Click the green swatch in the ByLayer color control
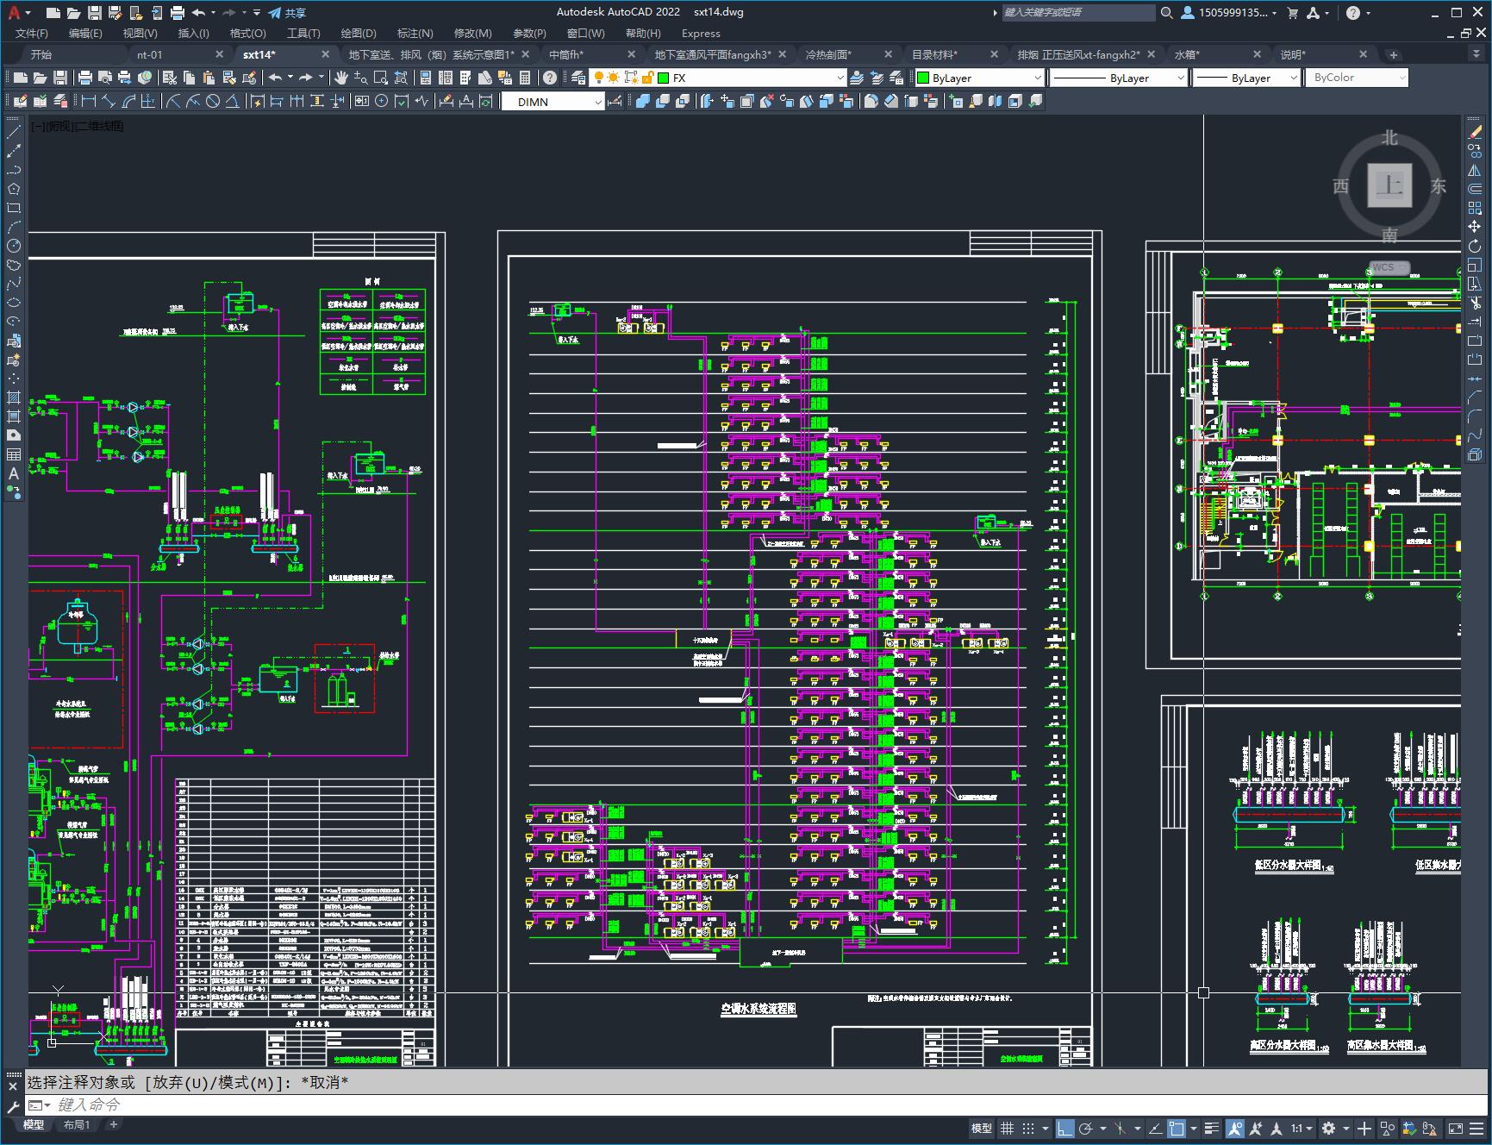Image resolution: width=1492 pixels, height=1145 pixels. click(x=923, y=78)
